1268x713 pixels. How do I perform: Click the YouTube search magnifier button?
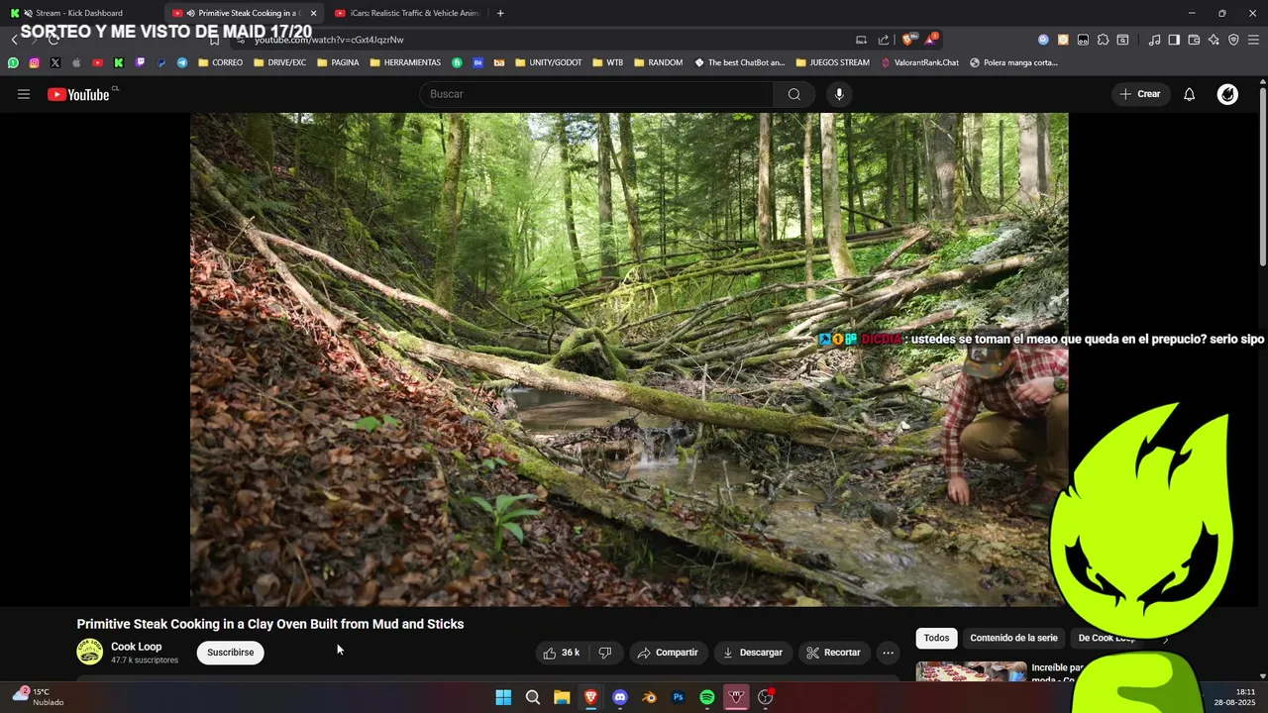tap(794, 94)
